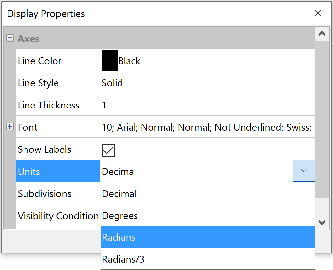The height and width of the screenshot is (270, 333).
Task: Select the Visibility Condition property
Action: coord(58,216)
